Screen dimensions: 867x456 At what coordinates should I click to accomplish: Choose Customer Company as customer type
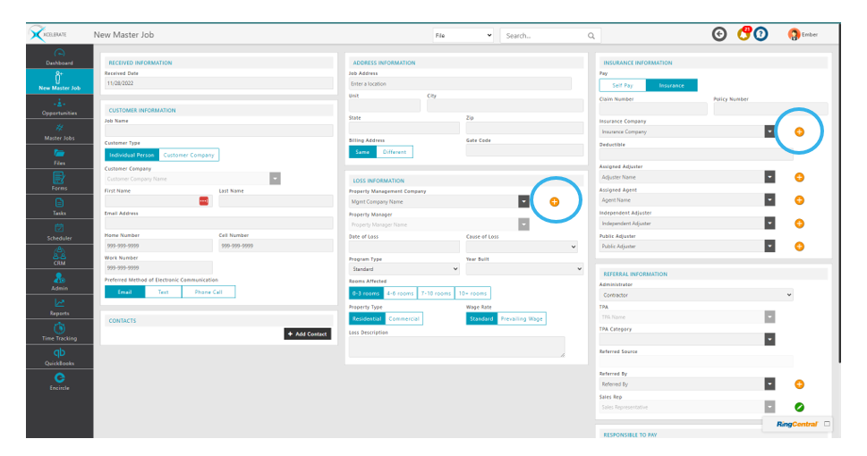[188, 155]
